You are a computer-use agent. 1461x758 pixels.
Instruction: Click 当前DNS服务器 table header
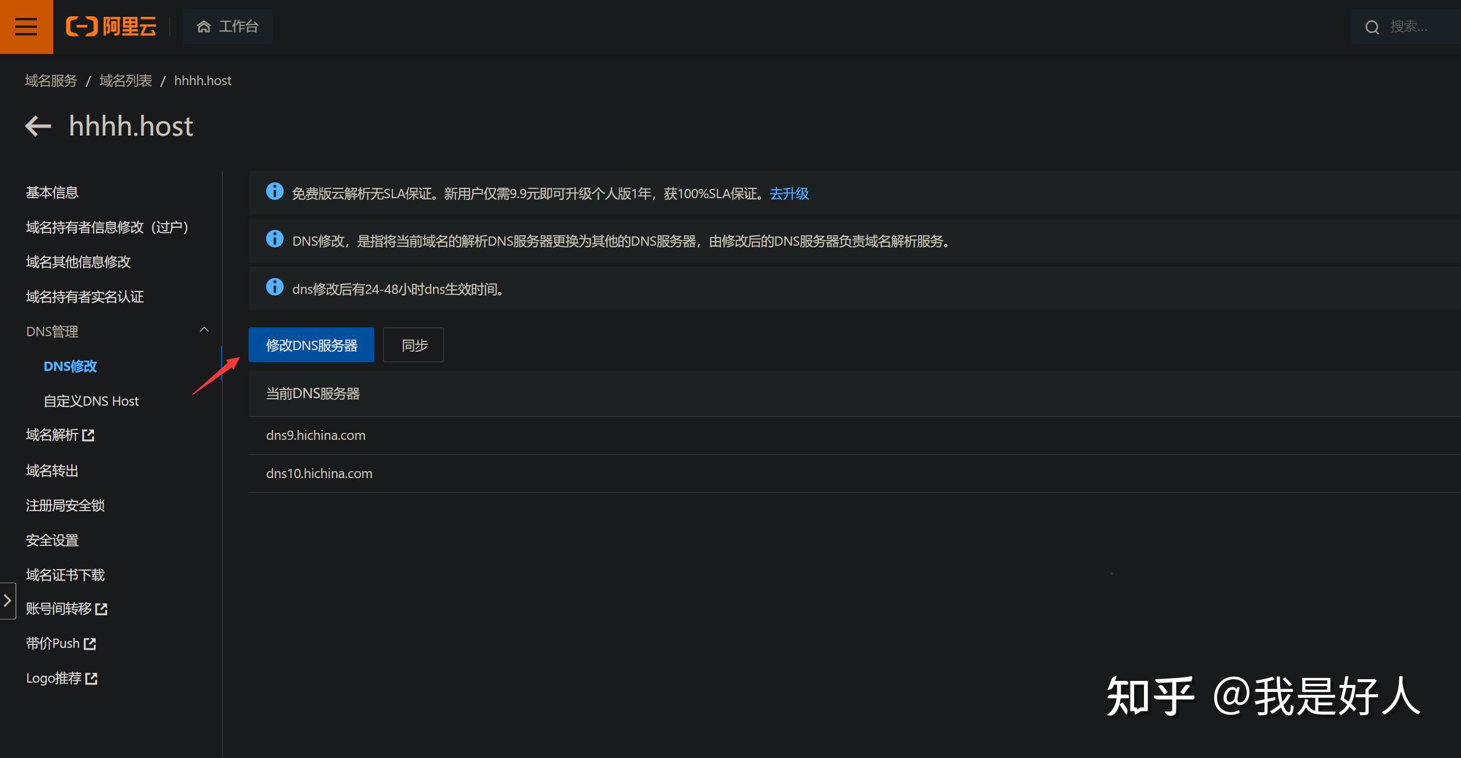coord(313,393)
